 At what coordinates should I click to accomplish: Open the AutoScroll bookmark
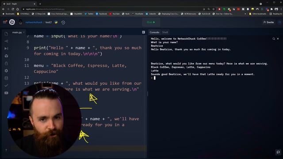pyautogui.click(x=204, y=14)
